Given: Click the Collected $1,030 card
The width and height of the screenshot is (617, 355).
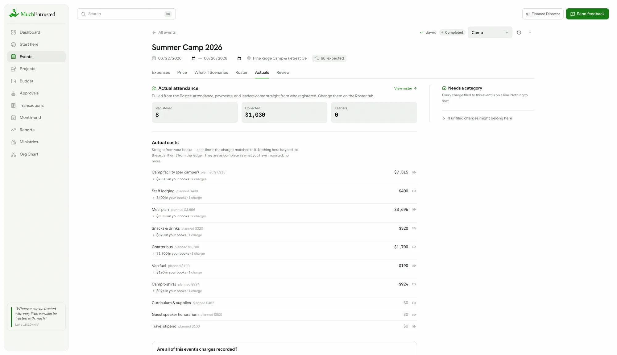Looking at the screenshot, I should (284, 112).
